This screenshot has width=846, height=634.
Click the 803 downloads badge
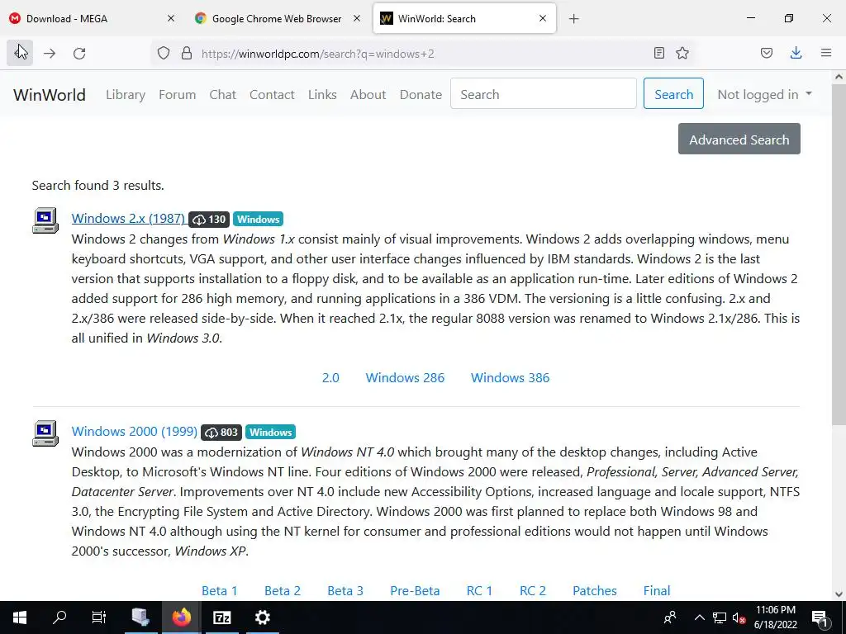click(x=221, y=433)
